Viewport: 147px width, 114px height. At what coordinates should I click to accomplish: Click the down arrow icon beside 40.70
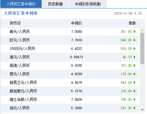[135, 57]
